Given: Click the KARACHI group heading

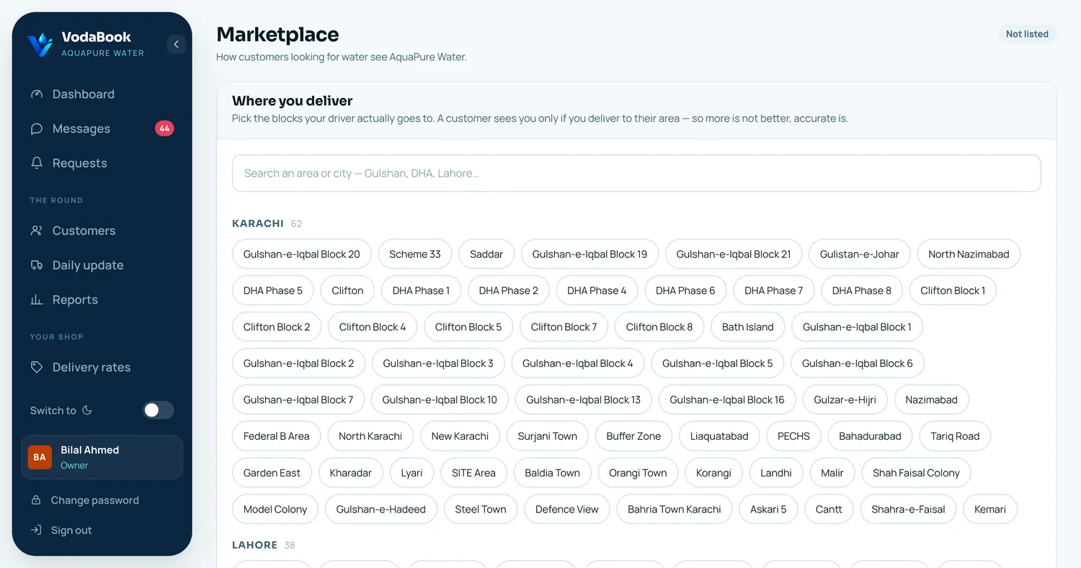Looking at the screenshot, I should tap(258, 223).
